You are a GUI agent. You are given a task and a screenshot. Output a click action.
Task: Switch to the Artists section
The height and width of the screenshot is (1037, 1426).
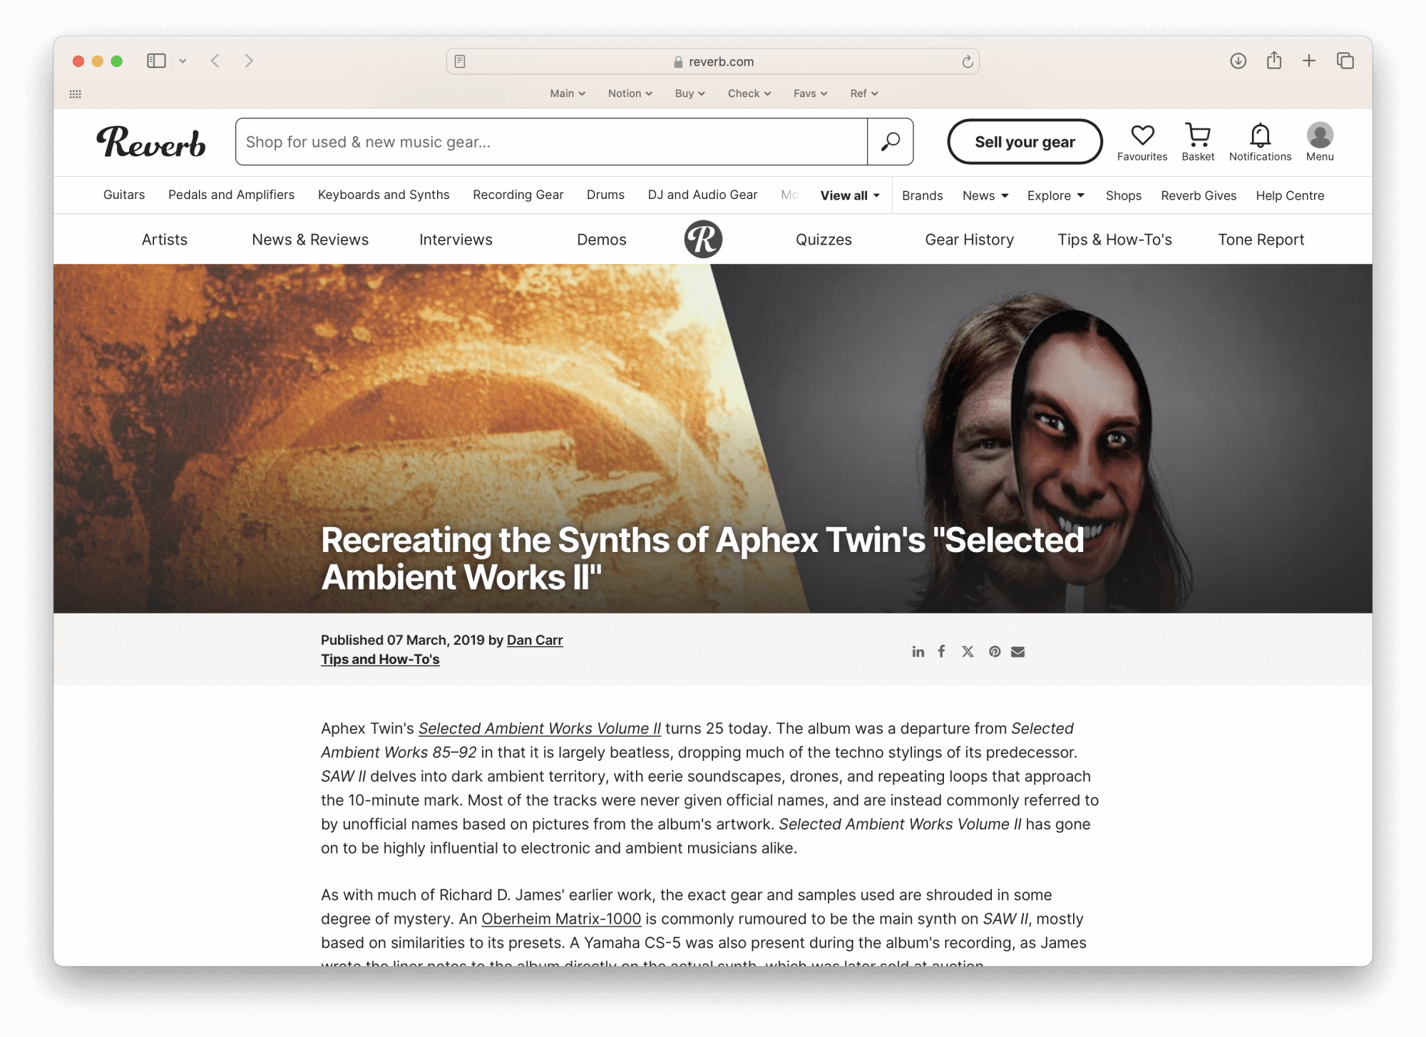pos(165,240)
